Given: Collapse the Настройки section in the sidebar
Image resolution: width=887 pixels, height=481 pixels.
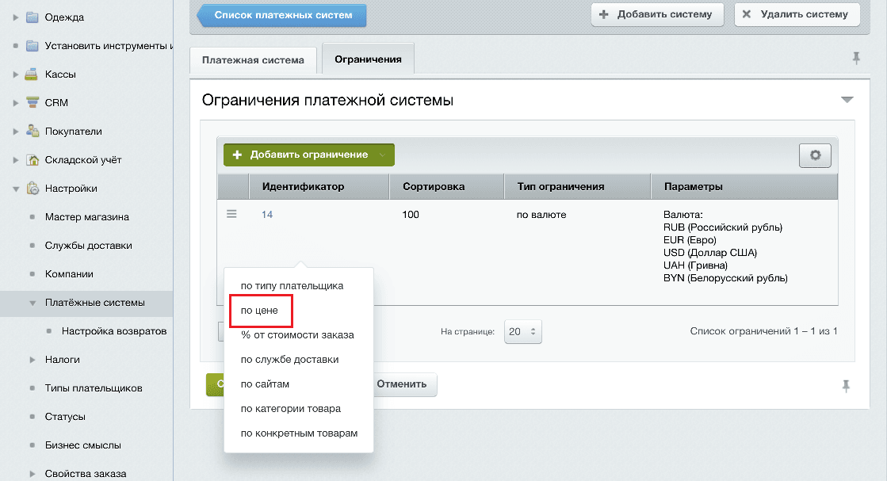Looking at the screenshot, I should [x=16, y=189].
